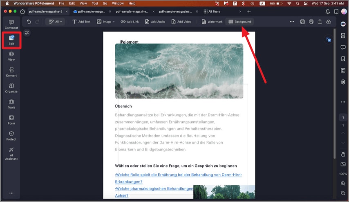
Task: Show more right panel options
Action: (x=343, y=102)
